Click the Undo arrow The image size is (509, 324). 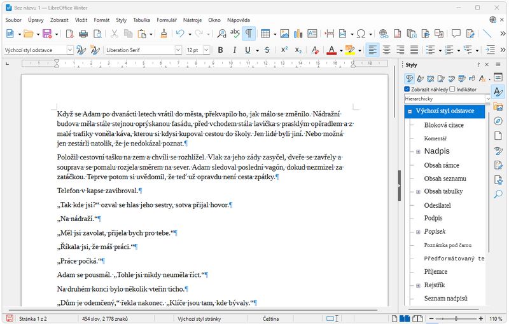coord(180,34)
